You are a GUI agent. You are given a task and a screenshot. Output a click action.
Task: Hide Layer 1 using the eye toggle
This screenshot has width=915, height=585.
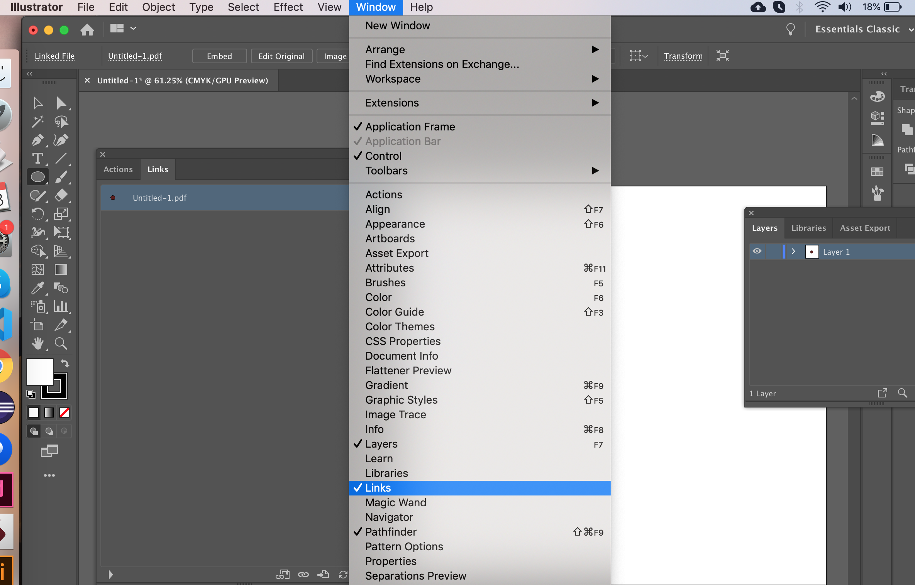[x=756, y=251]
